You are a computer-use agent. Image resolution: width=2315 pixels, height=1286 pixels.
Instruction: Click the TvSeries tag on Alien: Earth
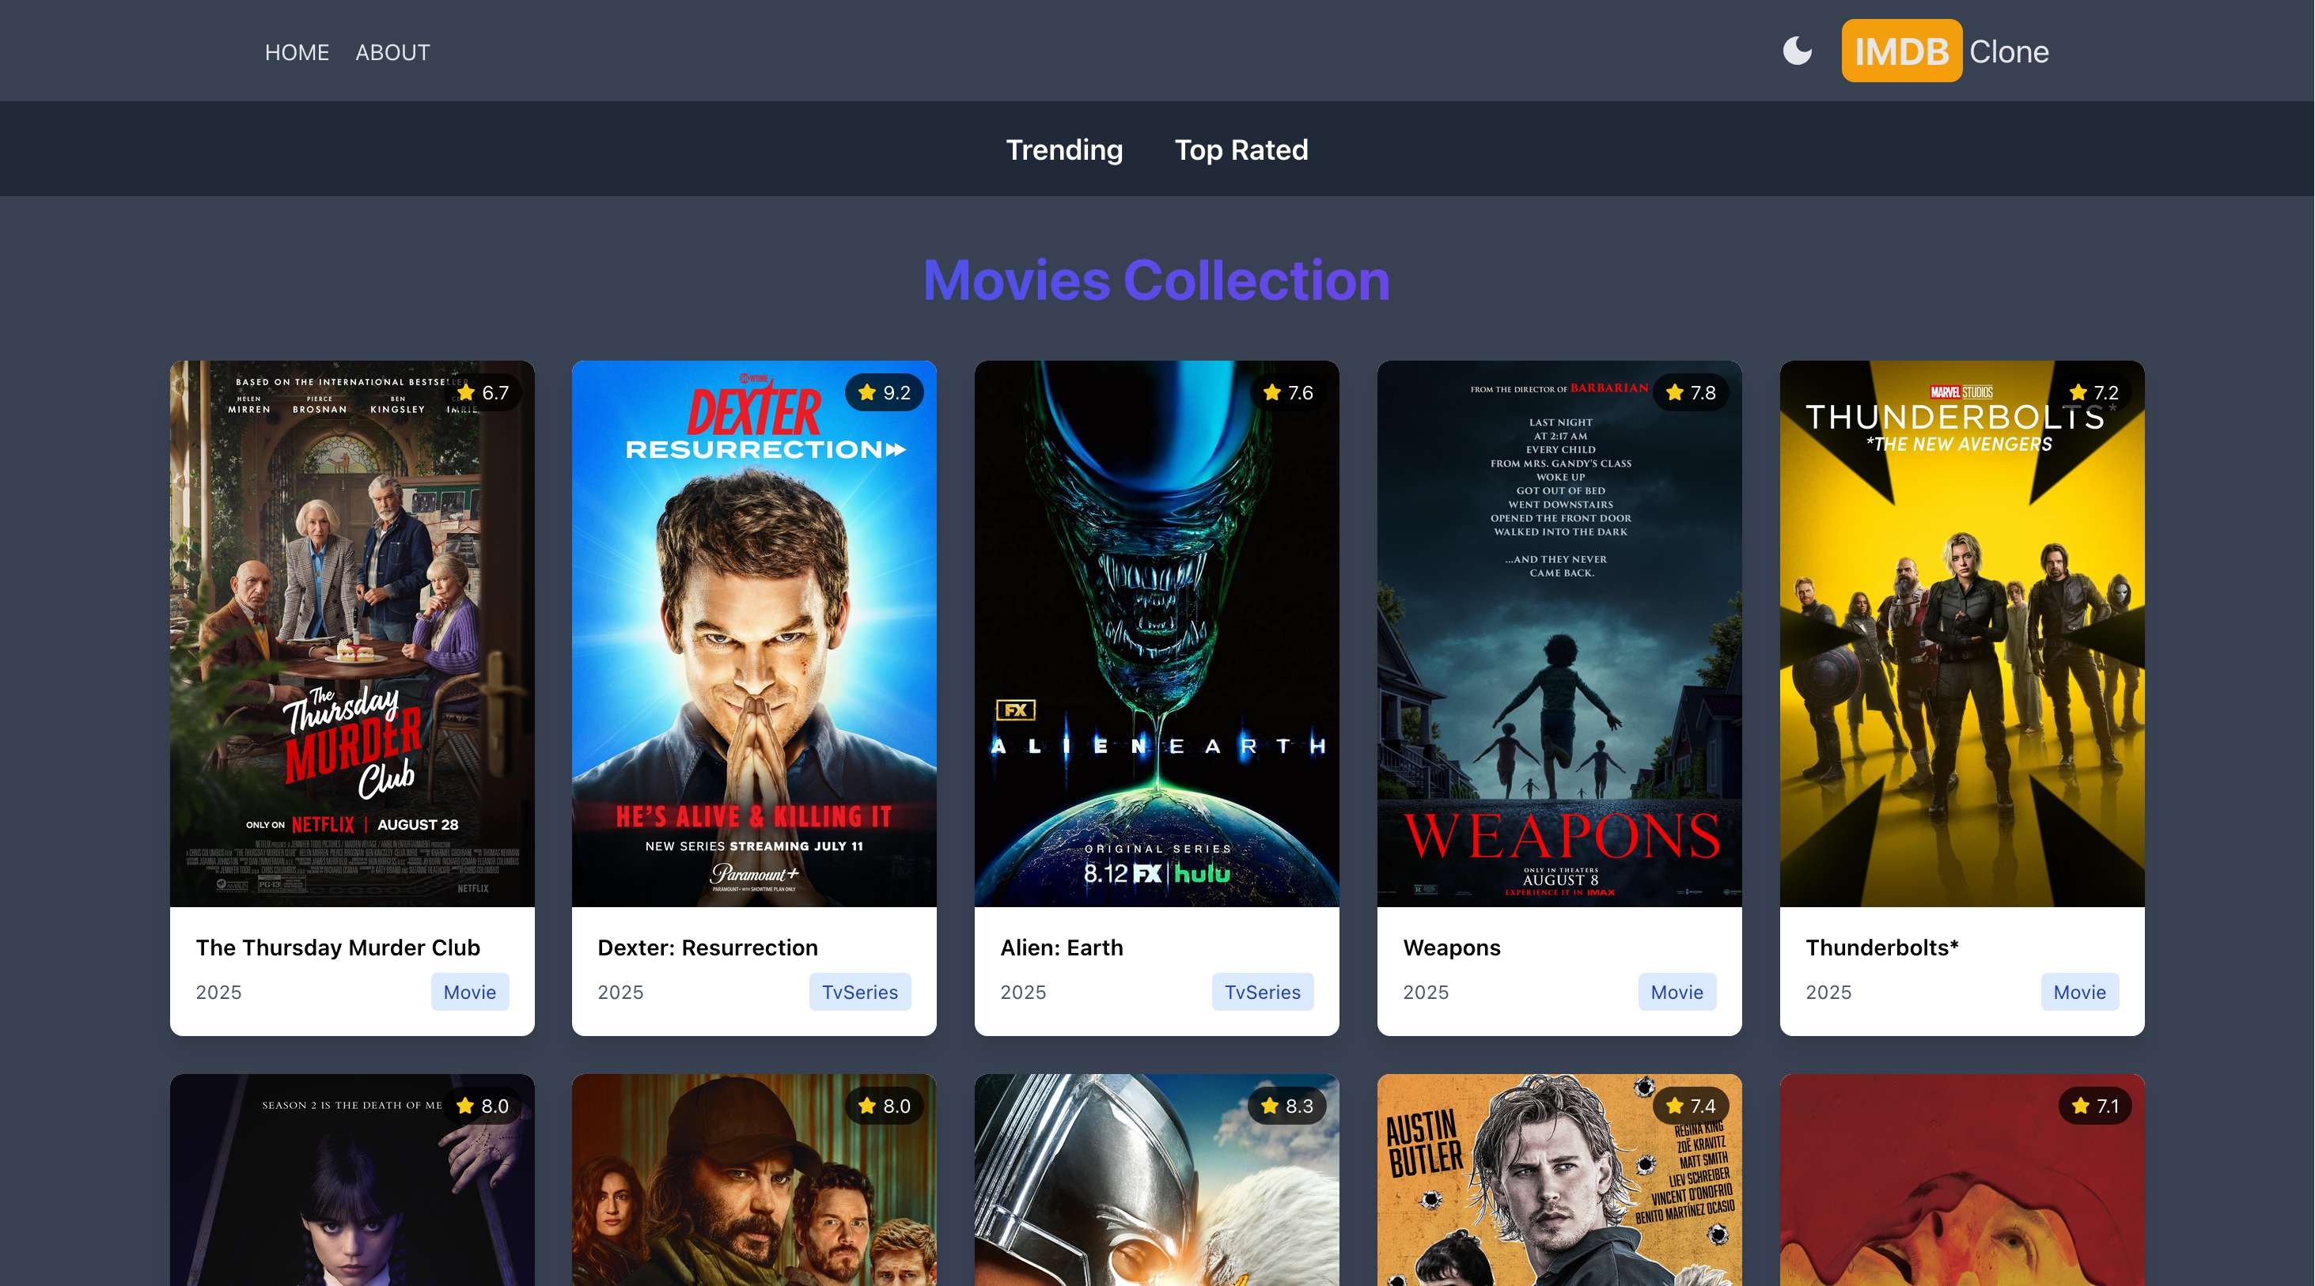[x=1263, y=992]
